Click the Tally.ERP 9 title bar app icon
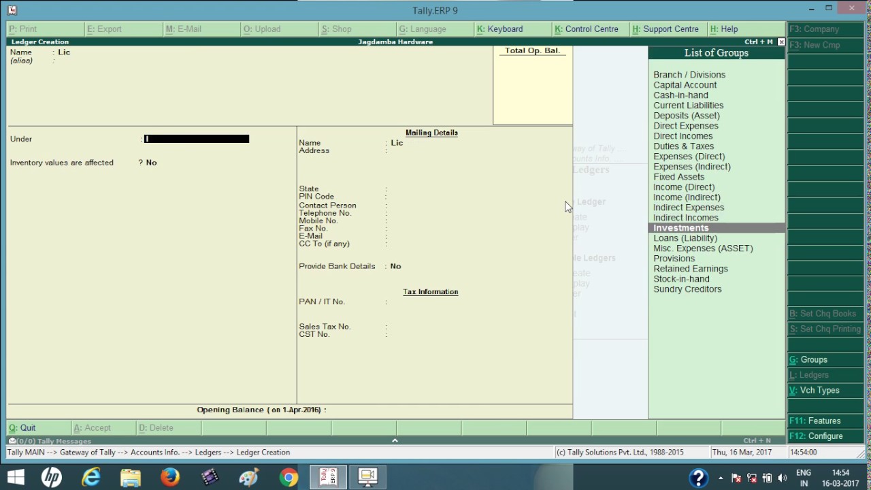The image size is (871, 490). coord(12,10)
